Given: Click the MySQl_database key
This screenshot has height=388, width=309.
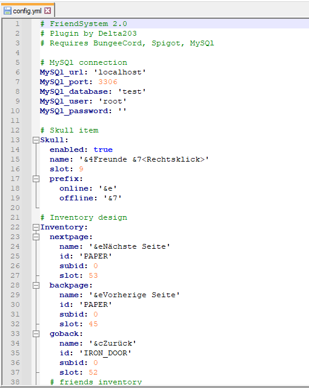Looking at the screenshot, I should click(x=74, y=91).
